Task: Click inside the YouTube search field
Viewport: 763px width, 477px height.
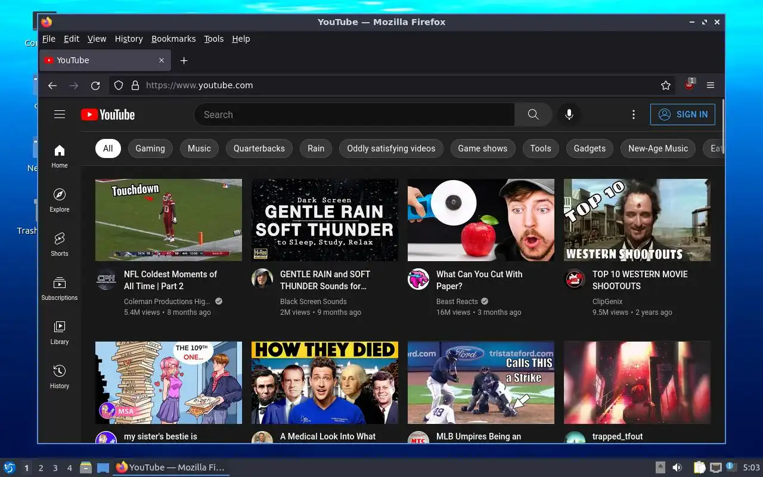Action: pyautogui.click(x=355, y=114)
